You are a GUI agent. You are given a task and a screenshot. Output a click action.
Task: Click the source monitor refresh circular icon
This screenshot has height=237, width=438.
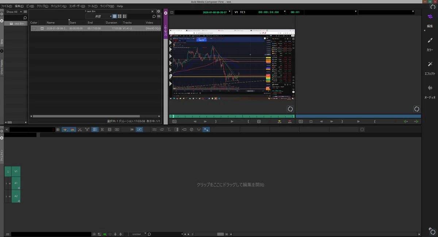point(290,109)
